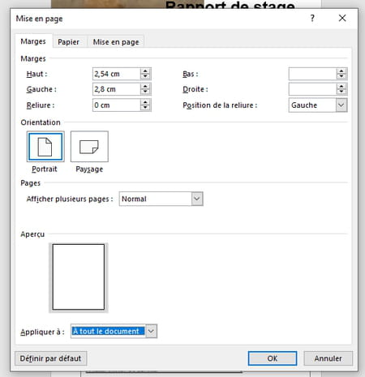Expand the Afficher plusieurs pages dropdown
The image size is (365, 377).
197,199
